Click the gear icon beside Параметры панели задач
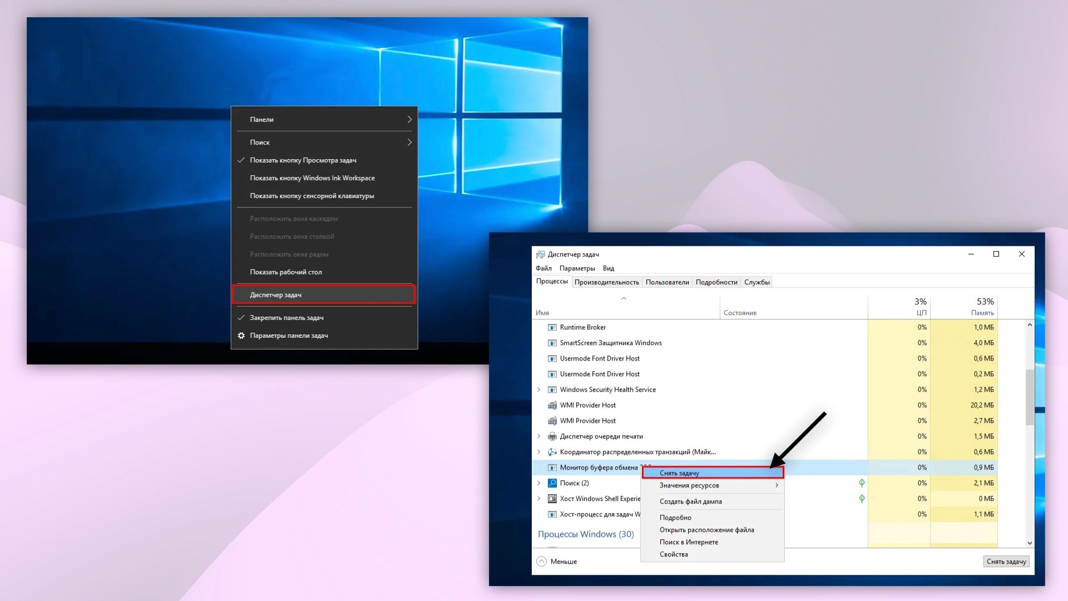This screenshot has width=1068, height=601. click(x=241, y=336)
